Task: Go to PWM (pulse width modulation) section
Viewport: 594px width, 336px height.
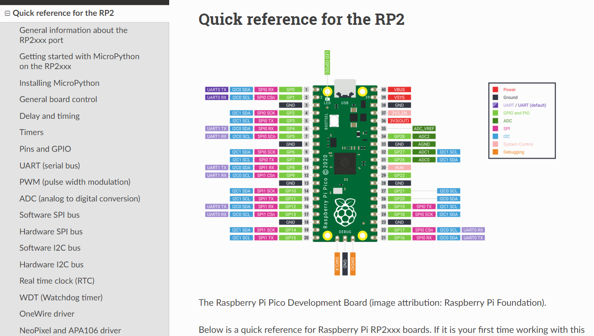Action: coord(75,182)
